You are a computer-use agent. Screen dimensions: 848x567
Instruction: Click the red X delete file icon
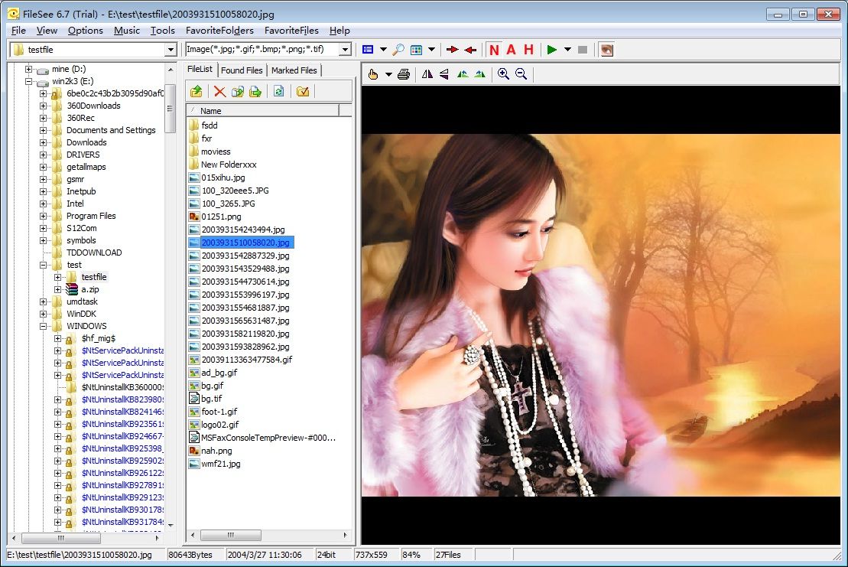click(219, 91)
